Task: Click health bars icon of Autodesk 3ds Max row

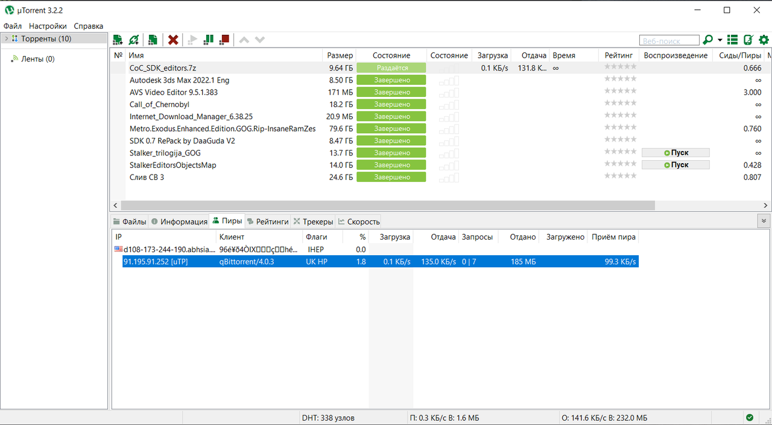Action: [449, 80]
